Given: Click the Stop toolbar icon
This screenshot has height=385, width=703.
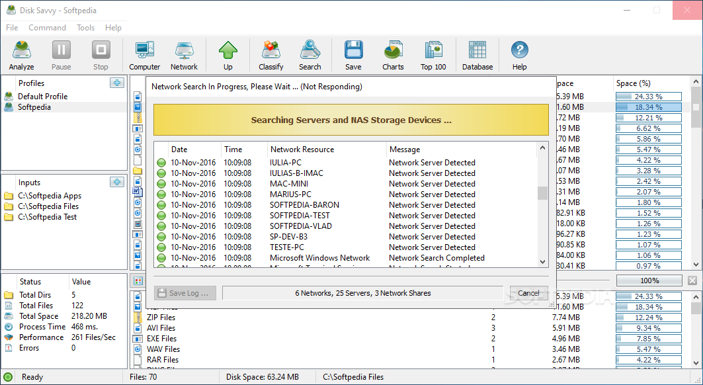Looking at the screenshot, I should pyautogui.click(x=101, y=55).
